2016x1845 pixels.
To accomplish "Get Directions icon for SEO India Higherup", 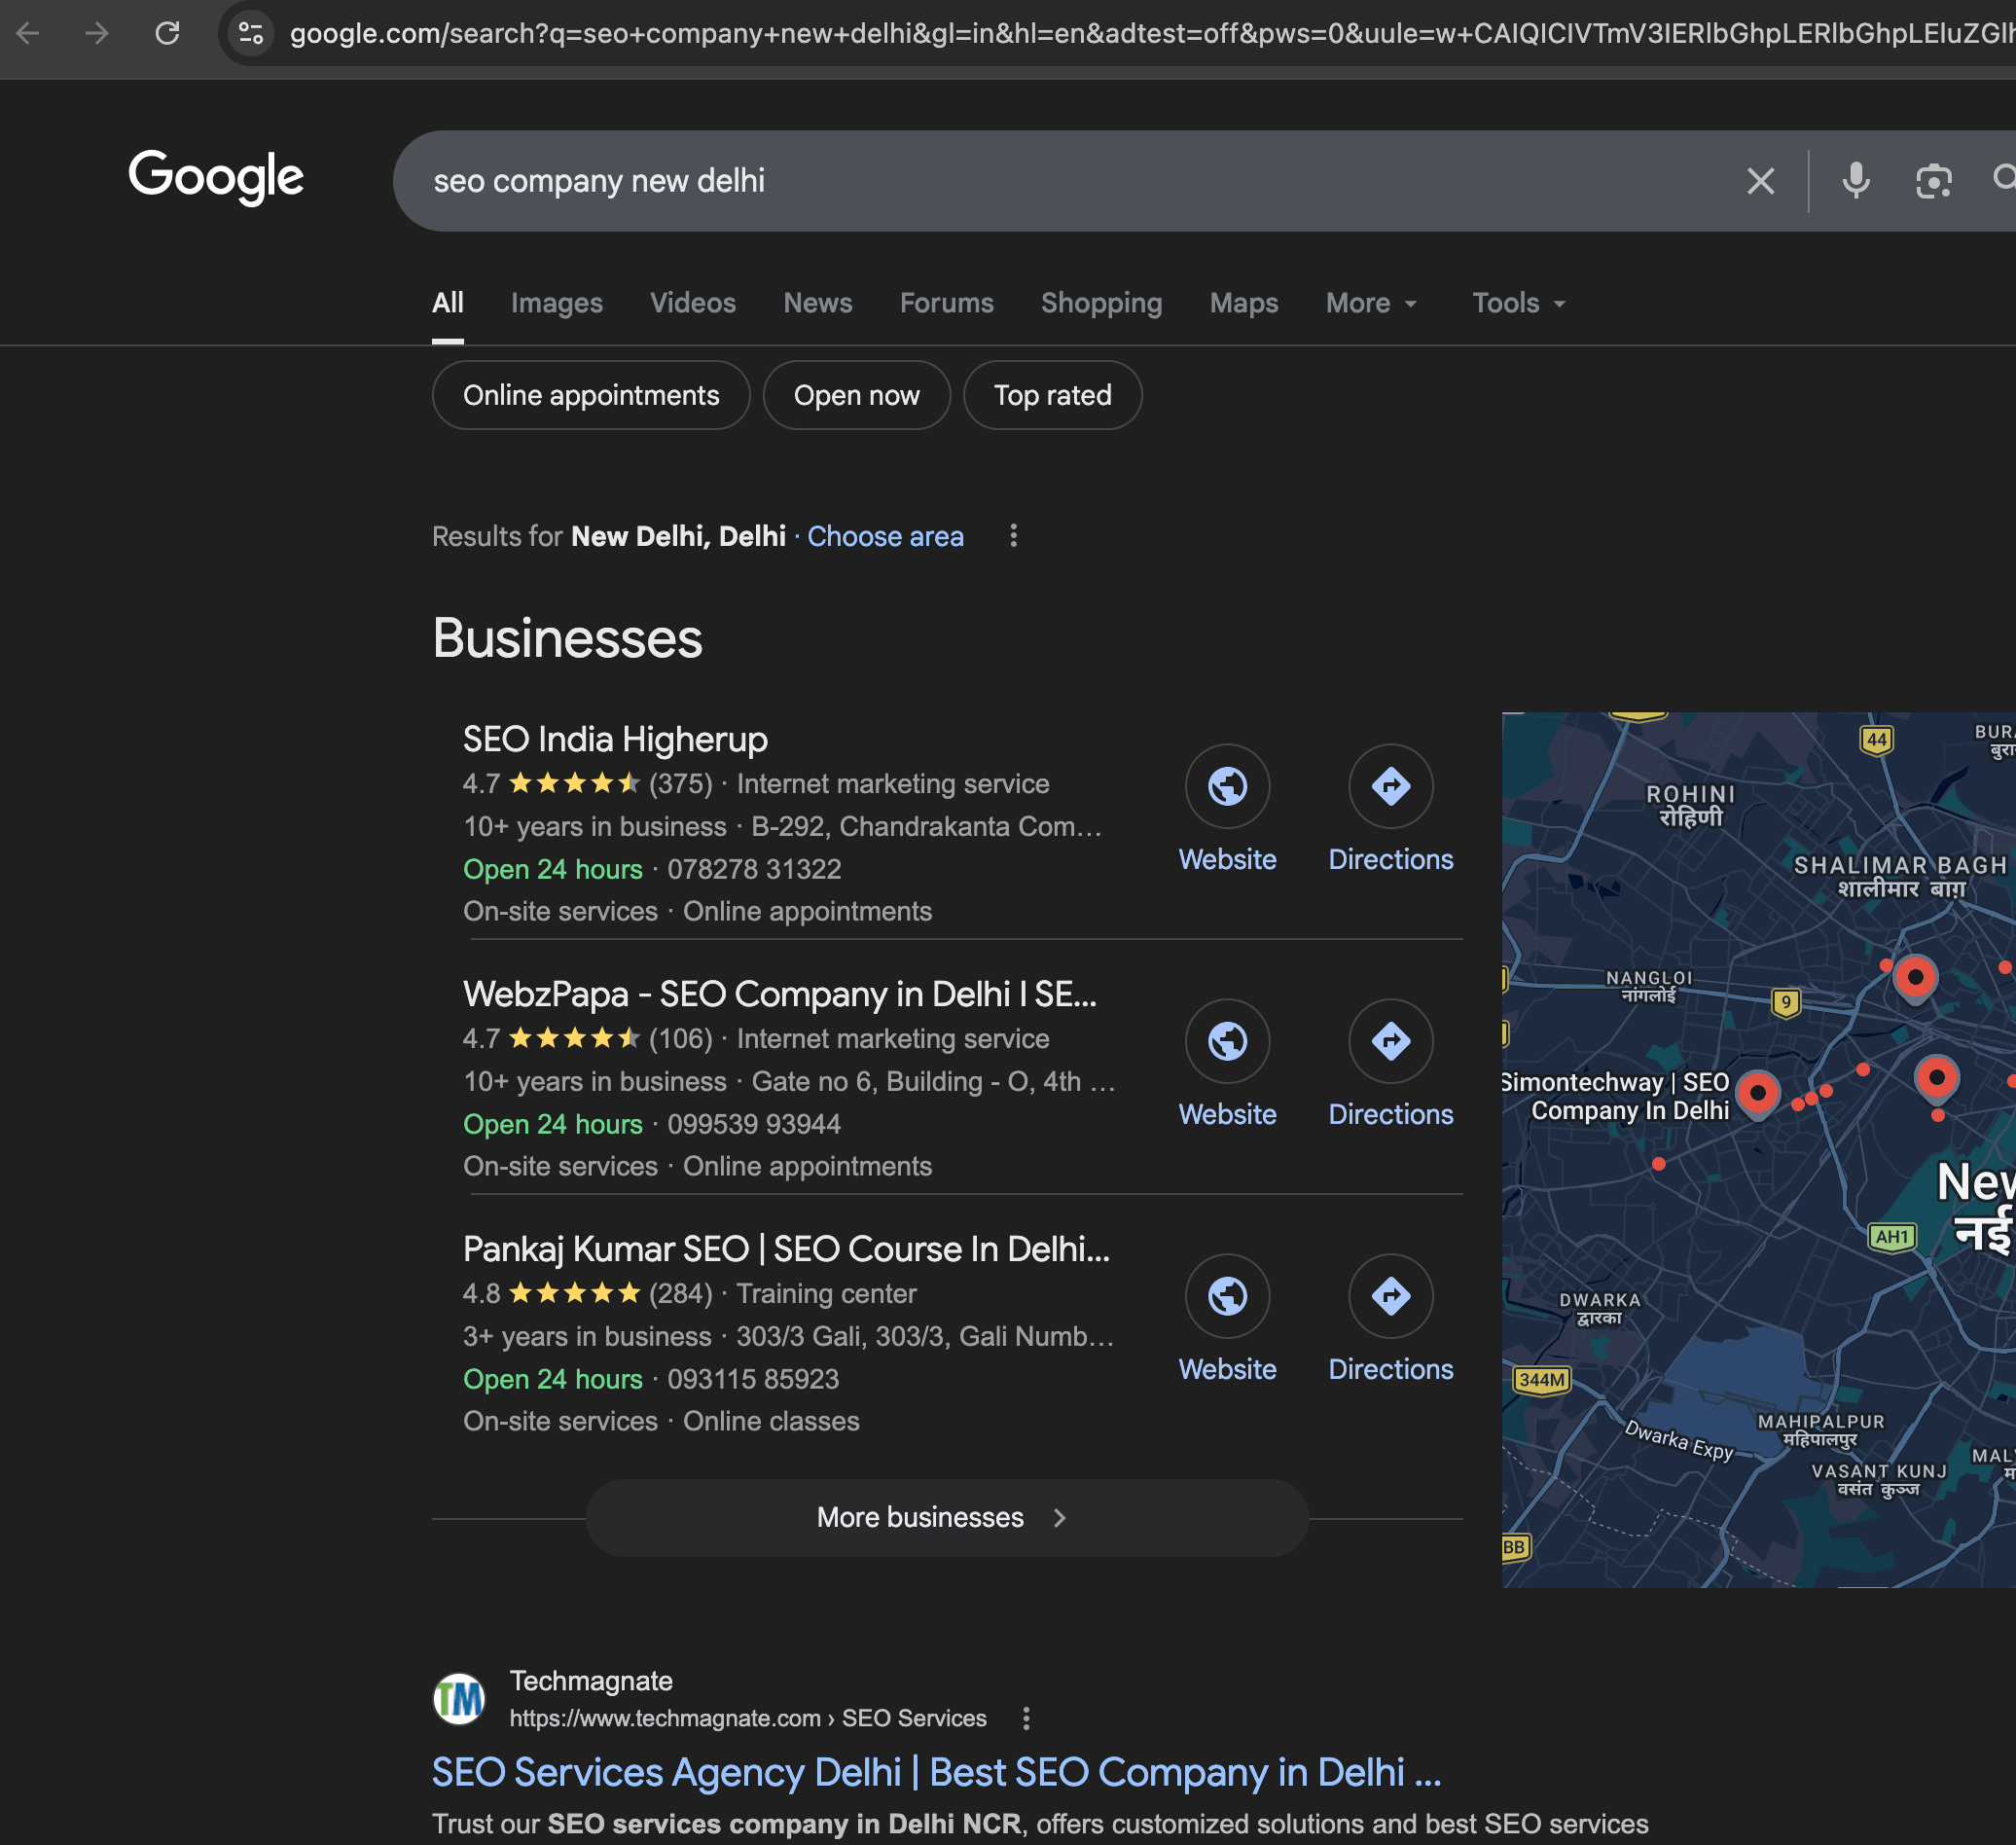I will tap(1390, 786).
